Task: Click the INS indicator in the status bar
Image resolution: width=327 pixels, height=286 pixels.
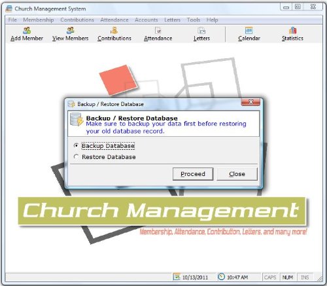Action: (x=305, y=277)
